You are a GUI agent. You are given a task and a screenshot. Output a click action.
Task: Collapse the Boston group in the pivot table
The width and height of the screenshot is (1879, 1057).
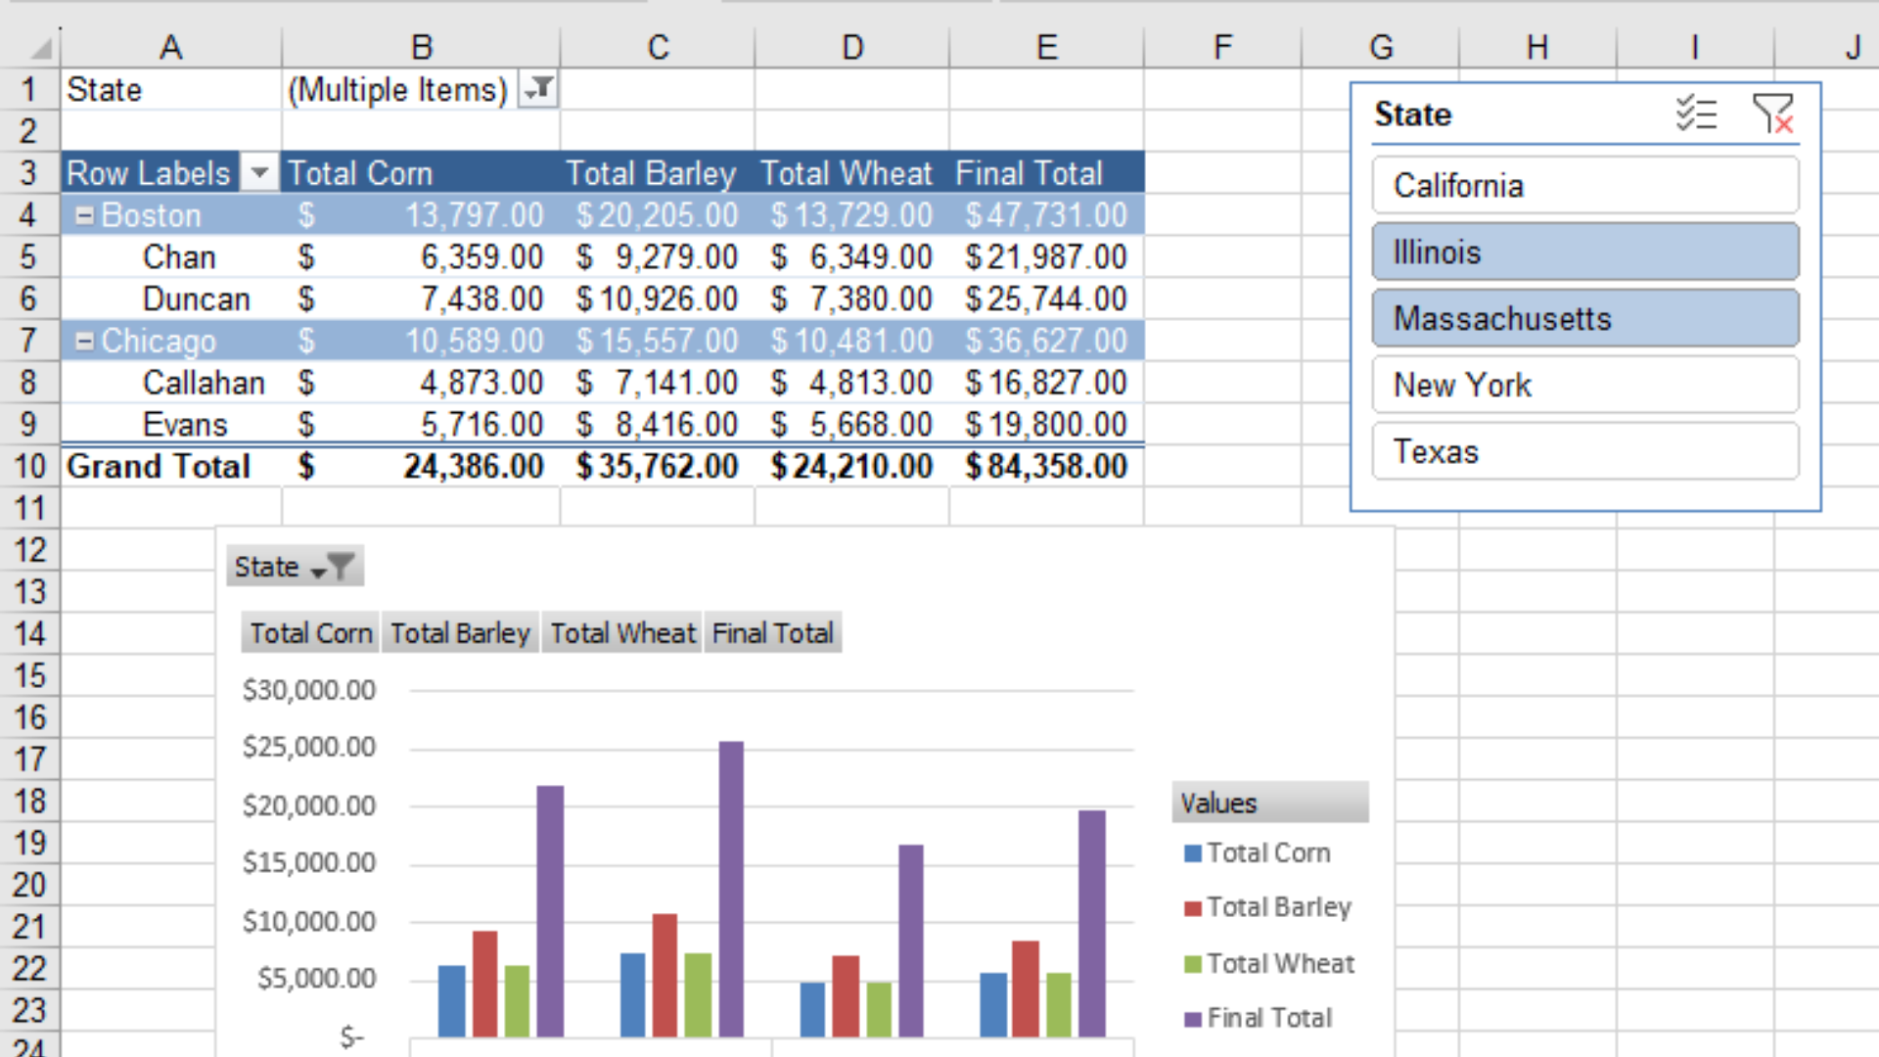(x=84, y=214)
